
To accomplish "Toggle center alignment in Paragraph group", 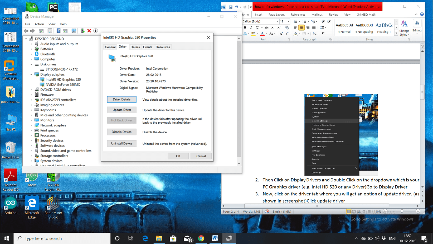I will tap(301, 27).
